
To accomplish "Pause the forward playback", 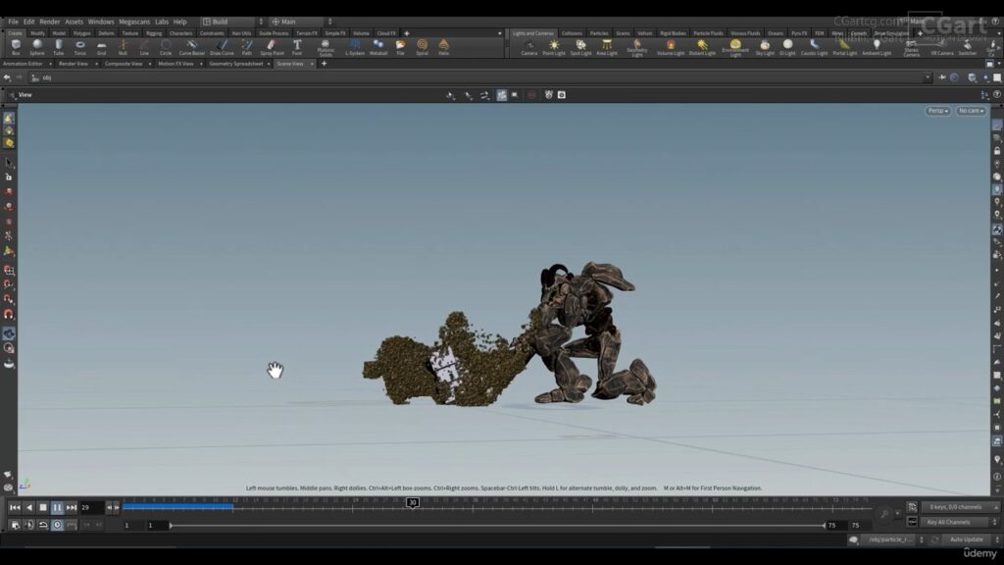I will (x=57, y=507).
